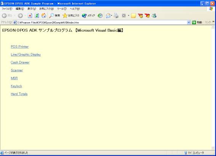Open the Back button history dropdown
216x156 pixels.
click(x=14, y=16)
